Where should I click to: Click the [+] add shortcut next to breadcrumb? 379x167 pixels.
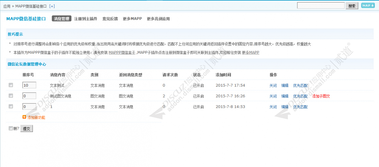click(52, 6)
